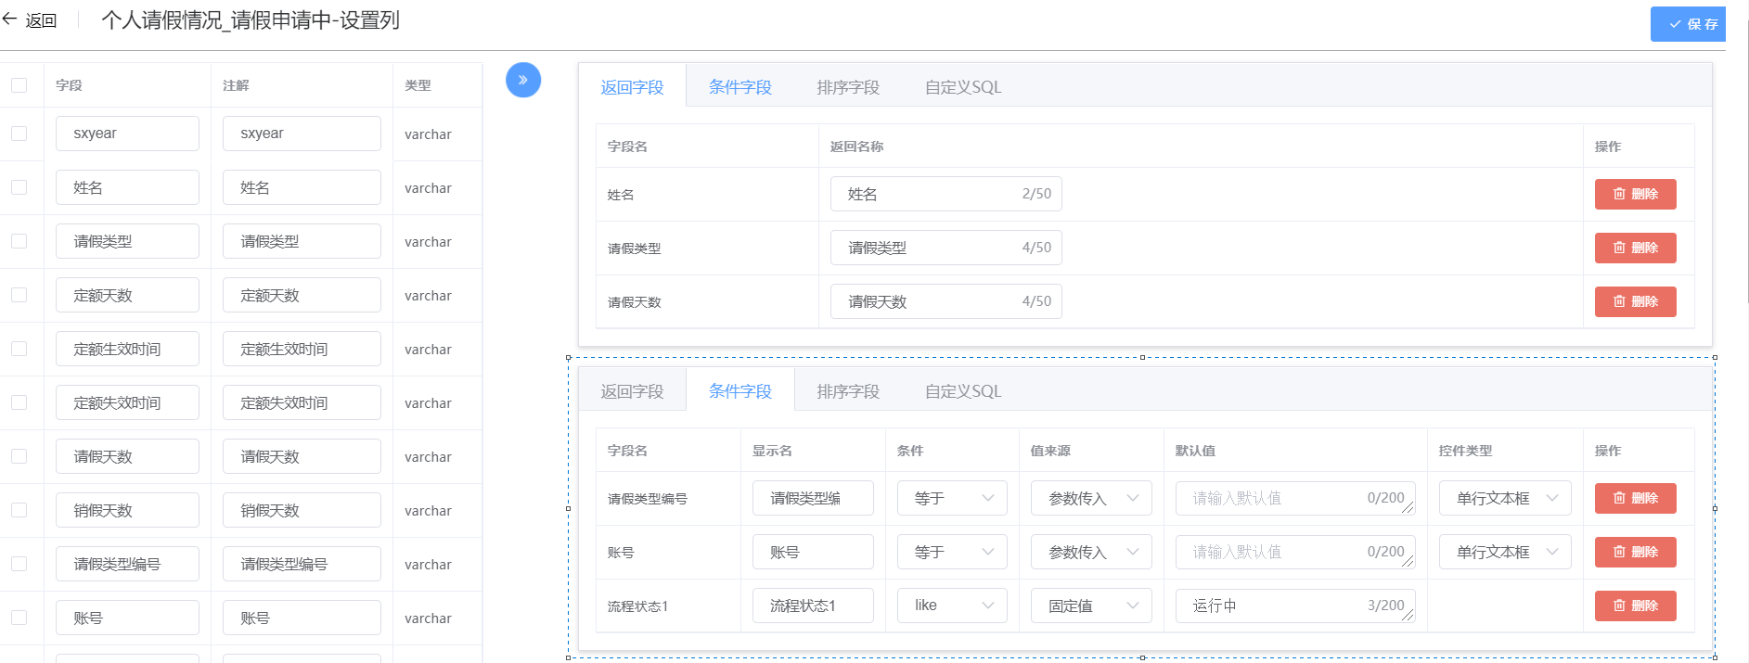Image resolution: width=1749 pixels, height=663 pixels.
Task: Check the 定额天数 field checkbox
Action: pos(19,295)
